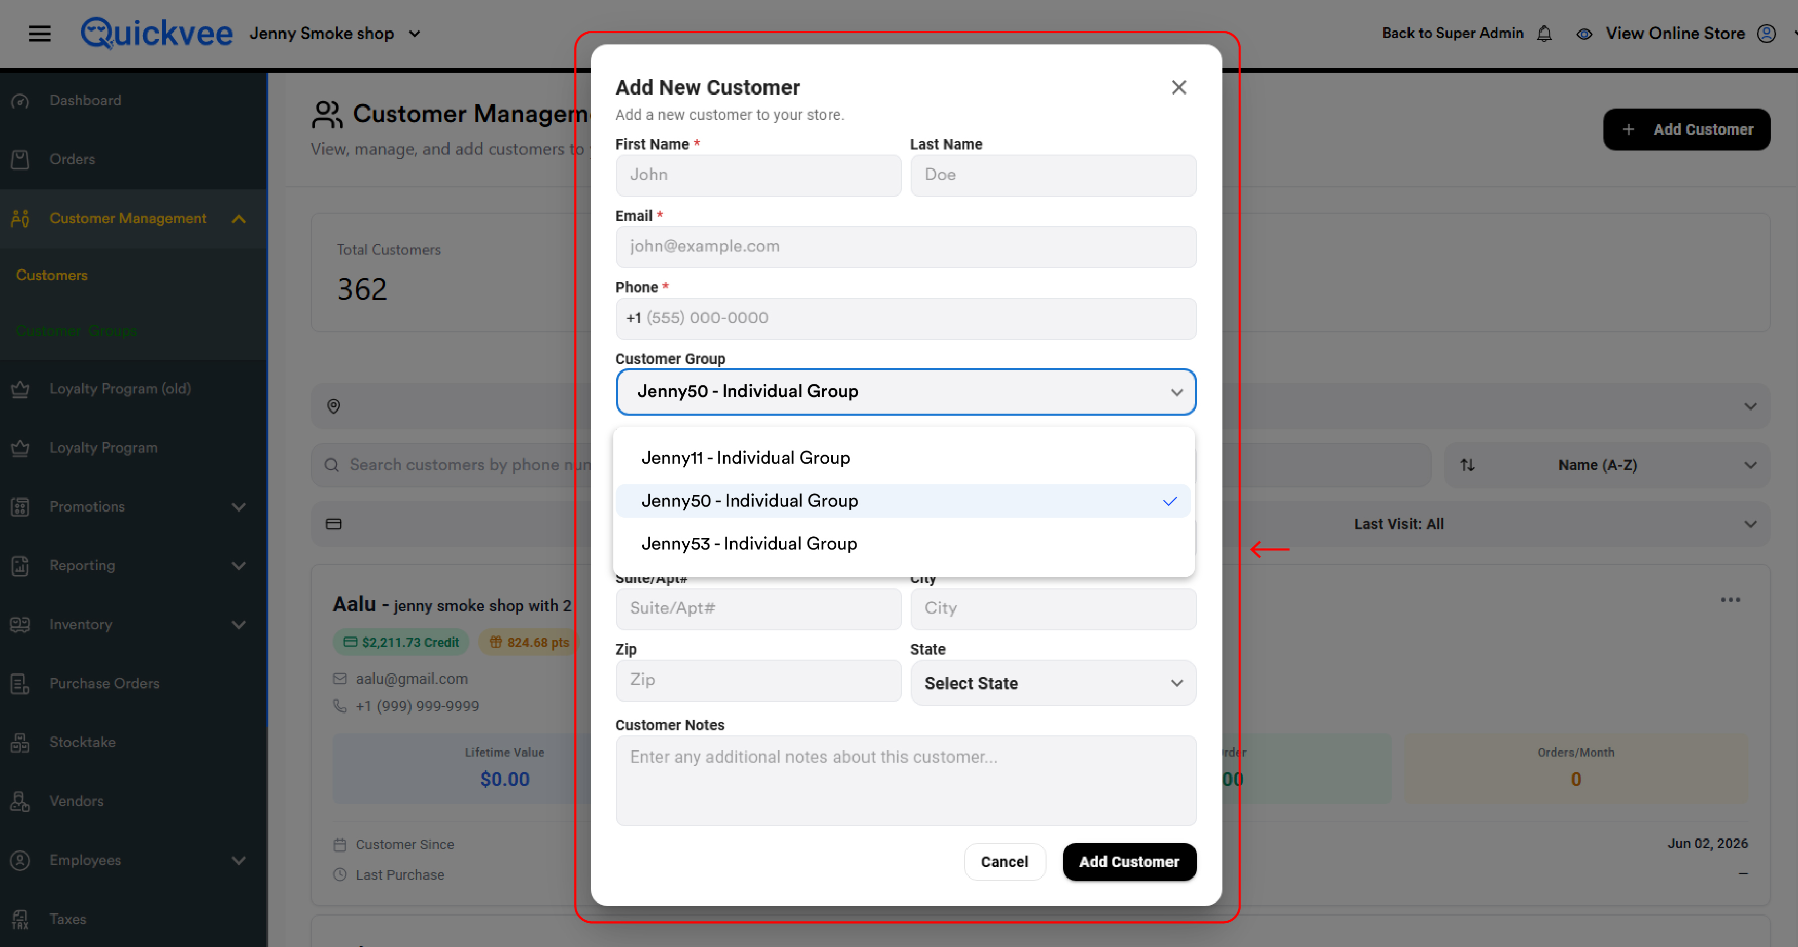This screenshot has height=947, width=1798.
Task: Click the Orders bag icon in sidebar
Action: click(20, 160)
